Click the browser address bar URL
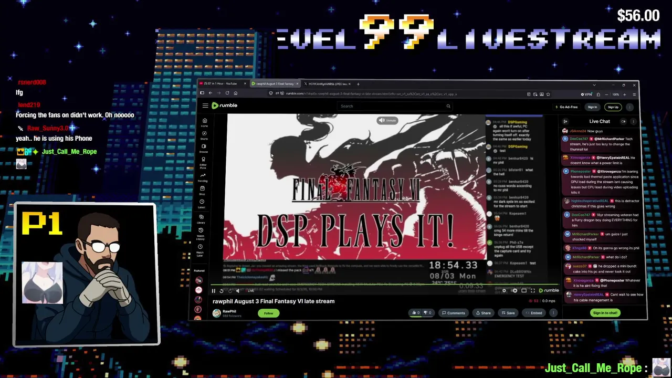This screenshot has width=672, height=378. coord(372,94)
